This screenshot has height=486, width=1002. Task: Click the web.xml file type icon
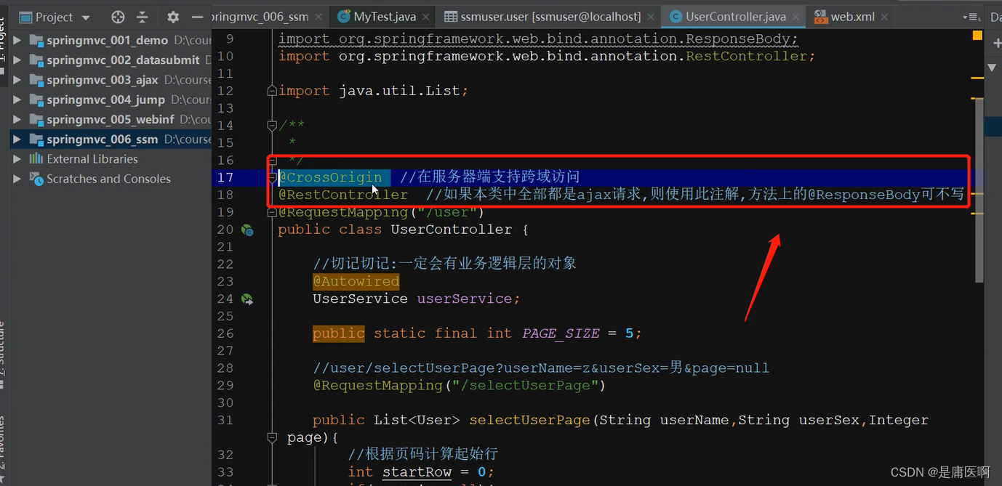coord(820,17)
